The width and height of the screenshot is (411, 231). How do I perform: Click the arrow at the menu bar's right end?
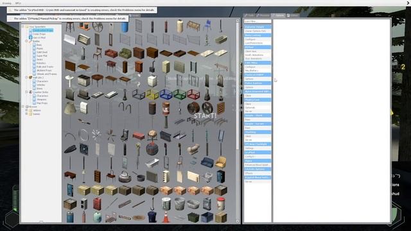click(x=408, y=3)
